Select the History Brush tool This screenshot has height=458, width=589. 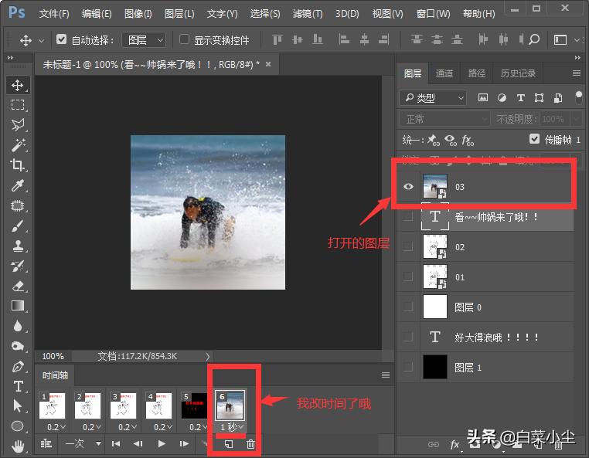[x=17, y=266]
